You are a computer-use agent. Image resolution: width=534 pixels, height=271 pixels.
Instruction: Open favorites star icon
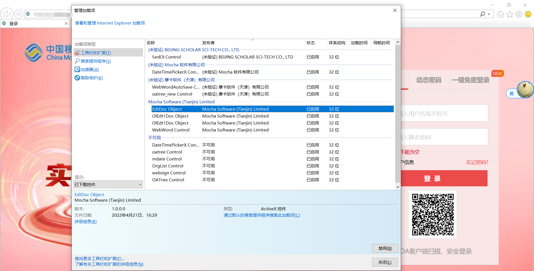click(x=510, y=14)
